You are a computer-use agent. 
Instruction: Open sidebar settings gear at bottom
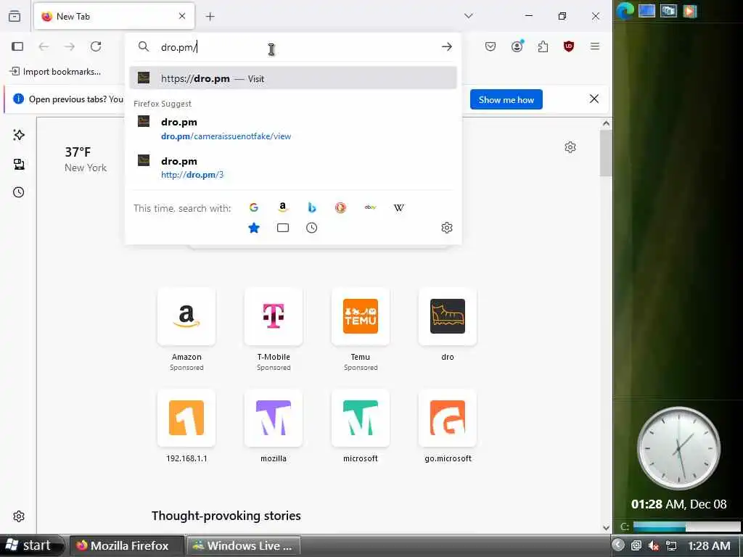pos(19,516)
